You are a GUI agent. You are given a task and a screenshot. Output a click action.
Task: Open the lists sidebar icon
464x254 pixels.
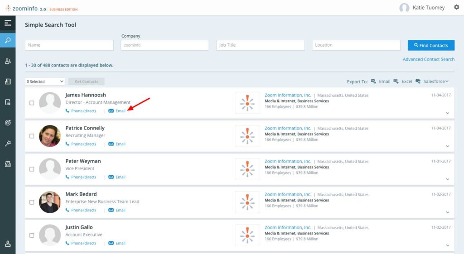coord(8,102)
